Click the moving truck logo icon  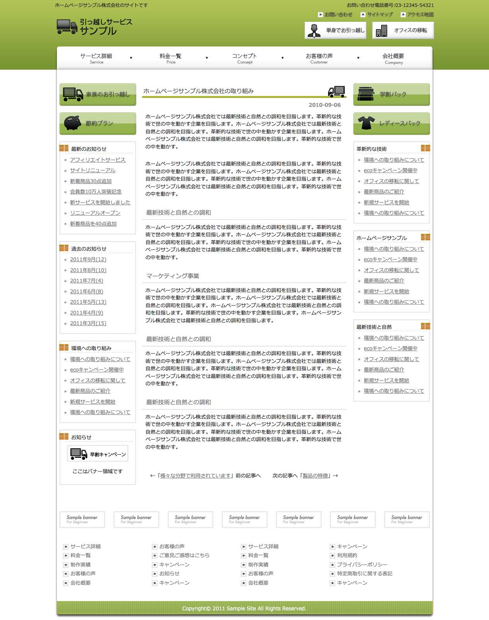coord(67,27)
